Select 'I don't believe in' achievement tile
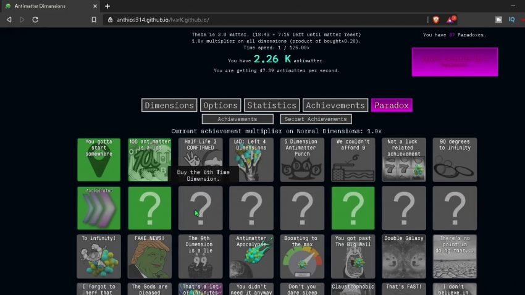The width and height of the screenshot is (525, 295). click(455, 289)
